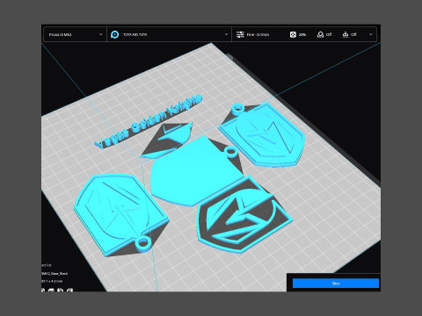Screen dimensions: 422x316
Task: Click the adhesion Off label
Action: (x=353, y=34)
